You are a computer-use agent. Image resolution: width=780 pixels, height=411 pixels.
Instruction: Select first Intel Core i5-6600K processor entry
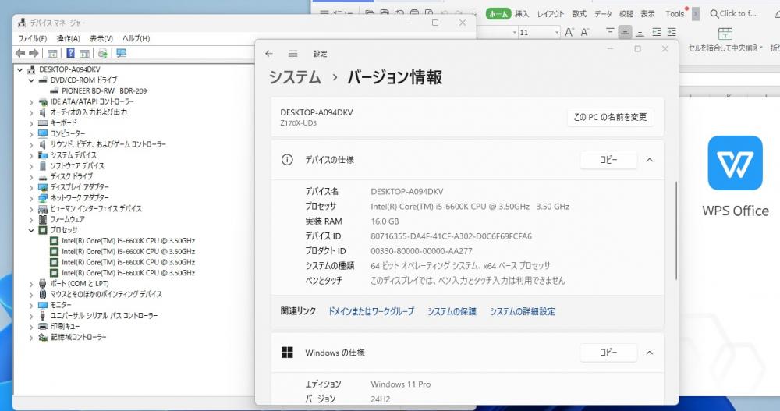pyautogui.click(x=129, y=241)
